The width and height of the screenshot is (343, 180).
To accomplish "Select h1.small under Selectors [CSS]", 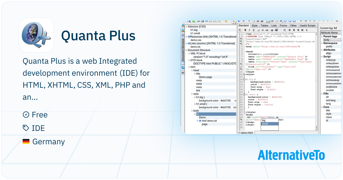I will point(195,33).
